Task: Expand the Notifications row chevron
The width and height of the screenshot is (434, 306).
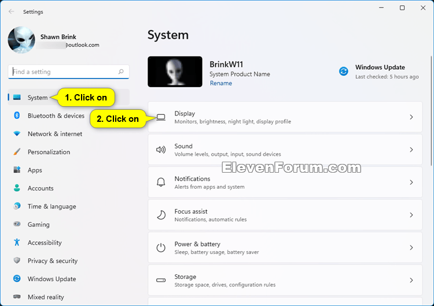Action: 411,182
